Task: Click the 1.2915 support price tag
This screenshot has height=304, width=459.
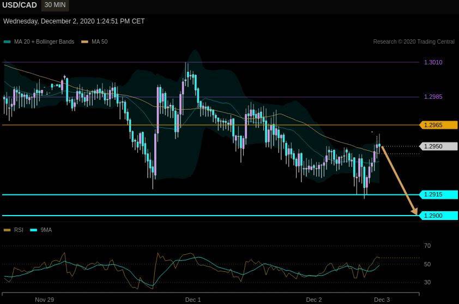Action: [438, 194]
